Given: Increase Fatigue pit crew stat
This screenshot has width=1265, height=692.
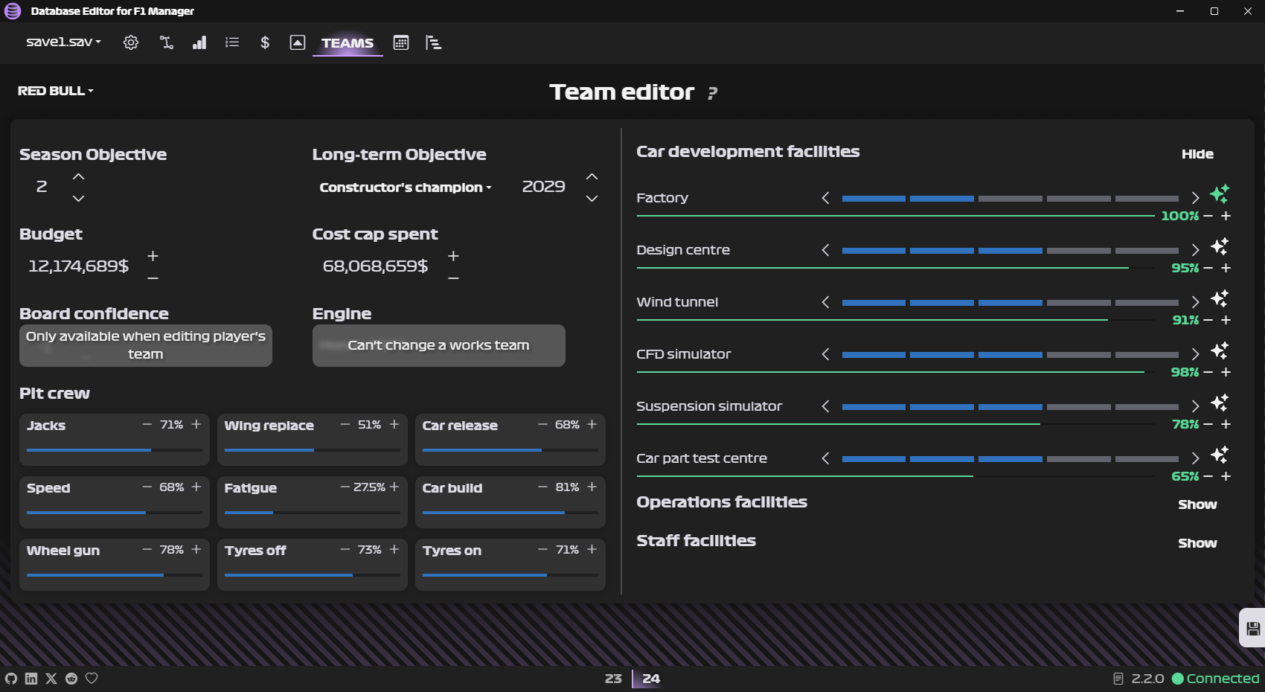Looking at the screenshot, I should (394, 487).
